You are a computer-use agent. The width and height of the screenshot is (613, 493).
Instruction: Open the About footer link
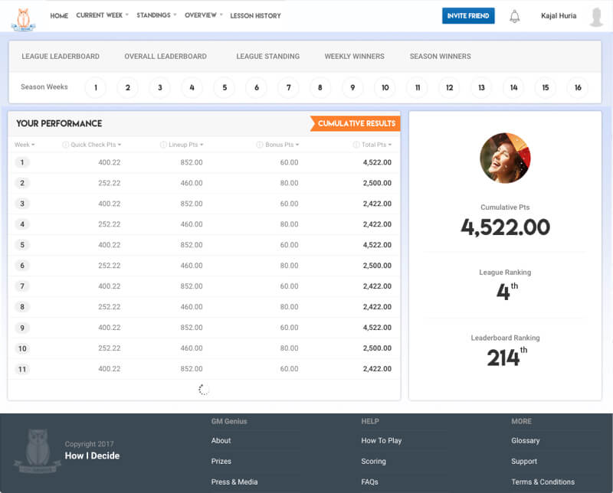pos(221,440)
